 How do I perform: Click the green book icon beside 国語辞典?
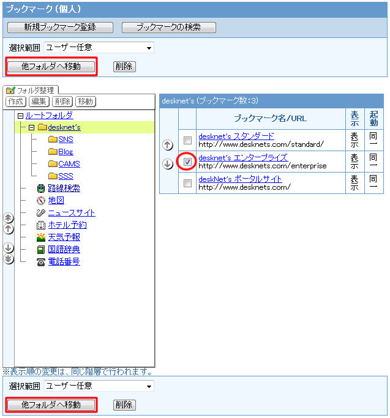tap(41, 250)
